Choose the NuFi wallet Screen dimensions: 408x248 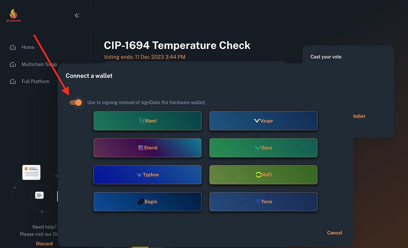pyautogui.click(x=263, y=175)
